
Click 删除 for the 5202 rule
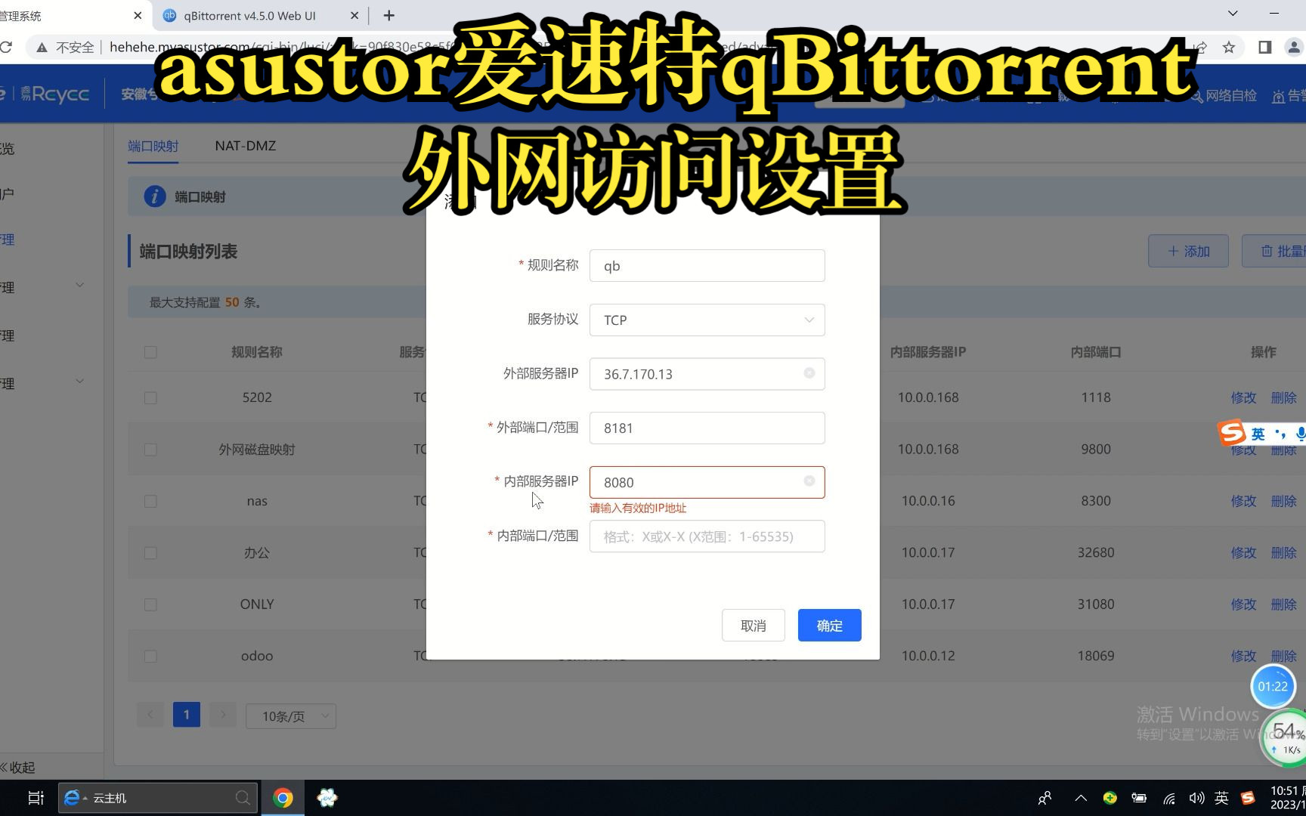tap(1283, 397)
